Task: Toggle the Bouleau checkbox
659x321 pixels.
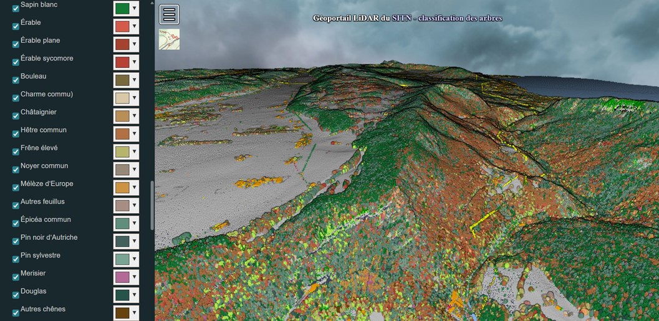Action: pyautogui.click(x=16, y=80)
